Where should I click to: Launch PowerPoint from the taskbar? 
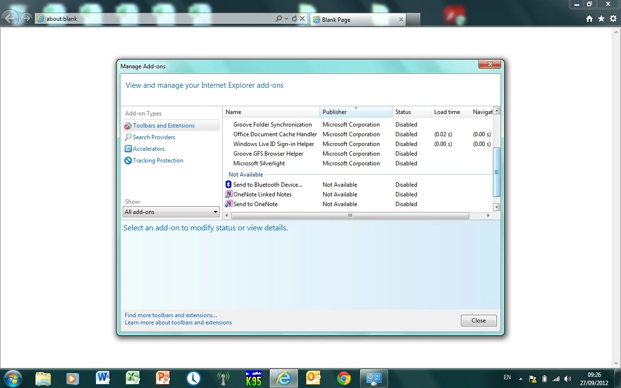pyautogui.click(x=163, y=378)
